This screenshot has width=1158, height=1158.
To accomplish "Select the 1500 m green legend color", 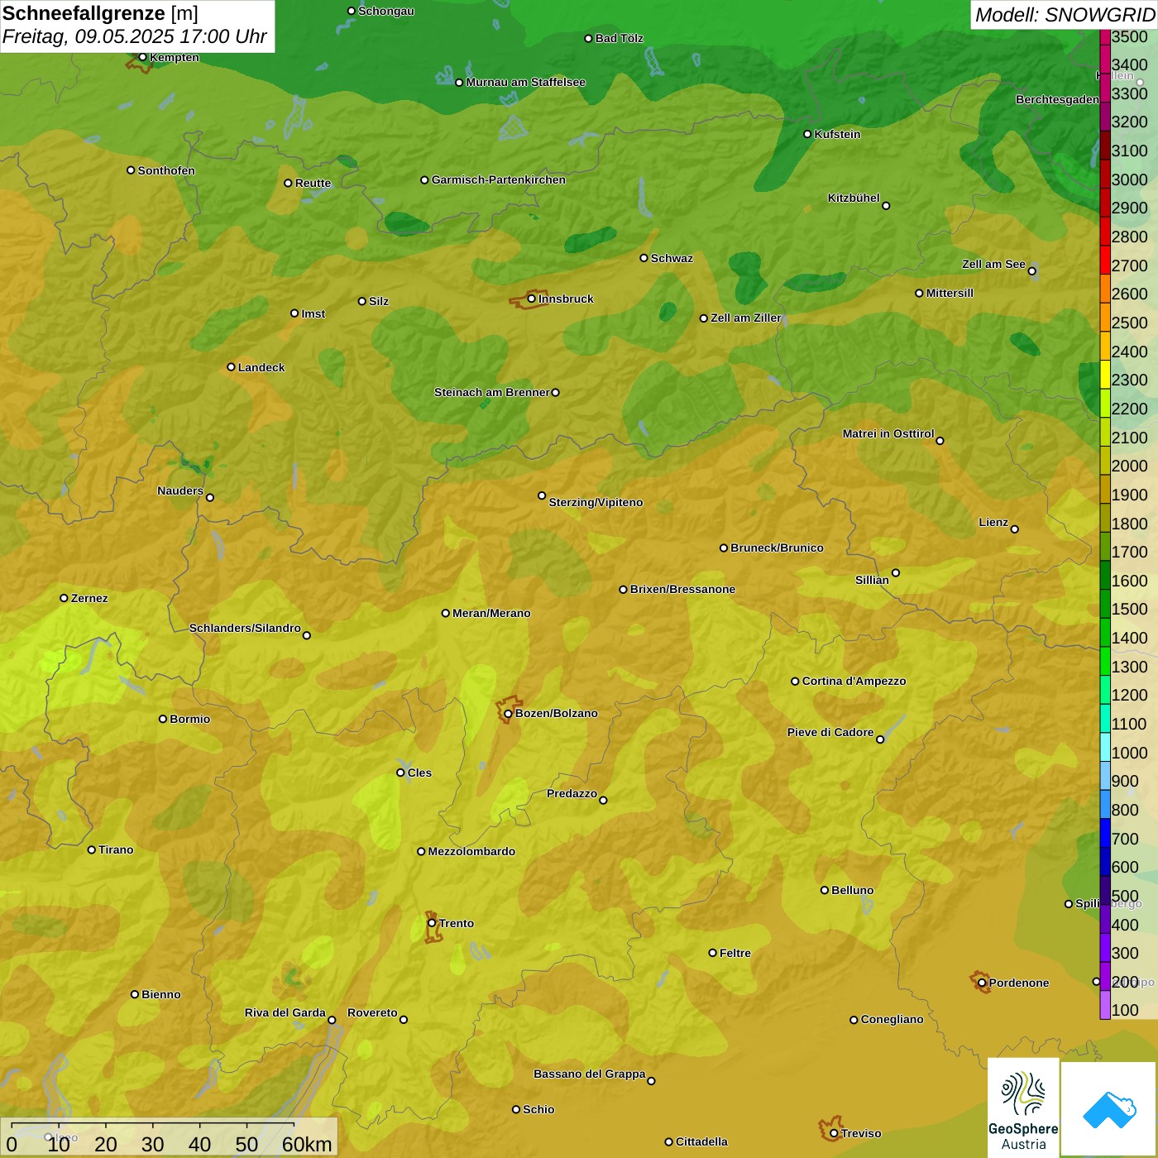I will point(1104,604).
